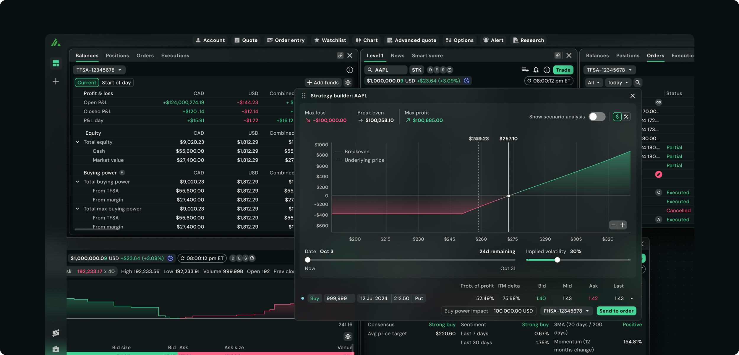Open the Options menu in top navigation
Screen dimensions: 739x355
[x=460, y=40]
